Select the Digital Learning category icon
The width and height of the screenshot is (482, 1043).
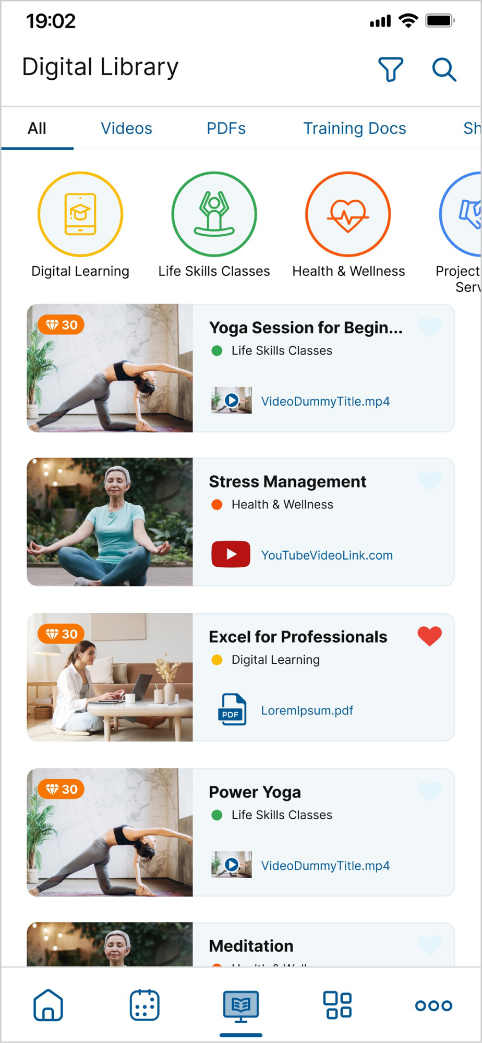80,214
